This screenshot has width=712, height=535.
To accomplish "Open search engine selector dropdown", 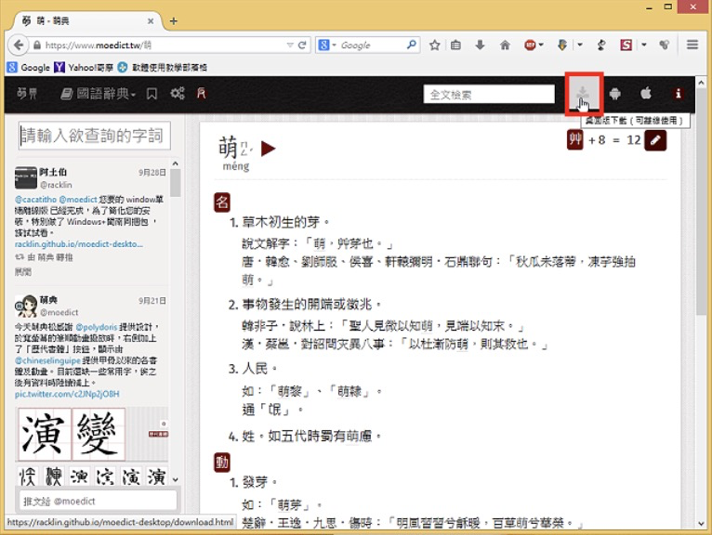I will pyautogui.click(x=327, y=45).
